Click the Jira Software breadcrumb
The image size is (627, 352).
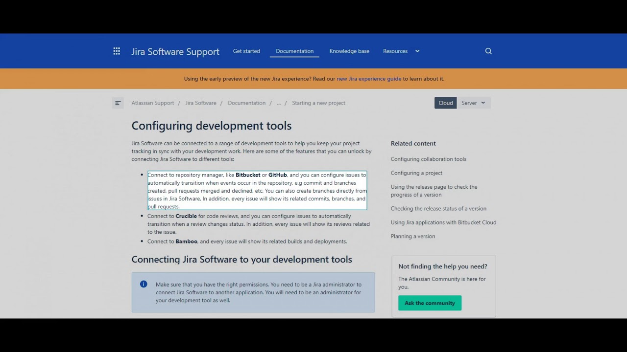point(201,103)
